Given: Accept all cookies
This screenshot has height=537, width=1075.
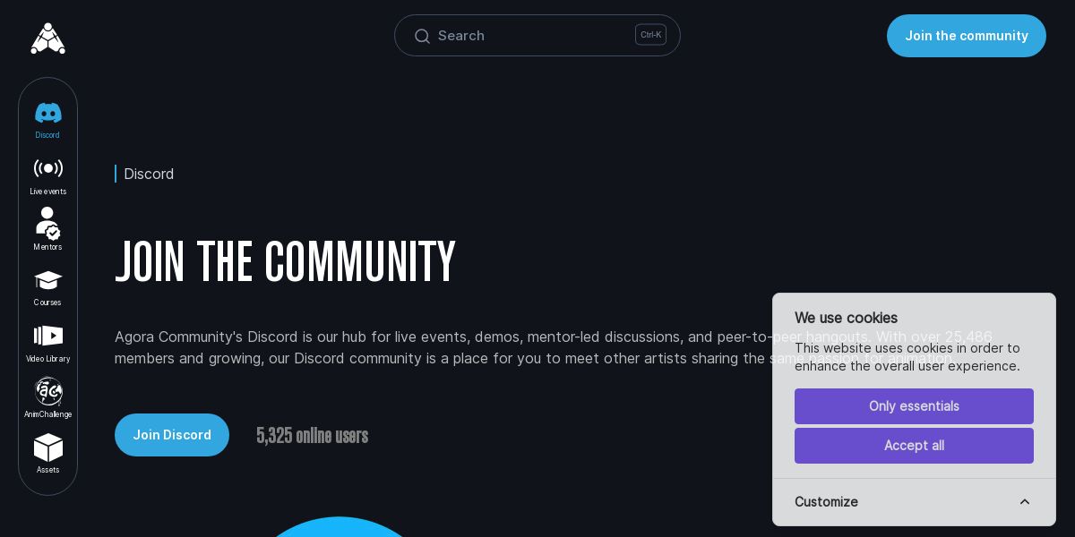Looking at the screenshot, I should coord(914,446).
